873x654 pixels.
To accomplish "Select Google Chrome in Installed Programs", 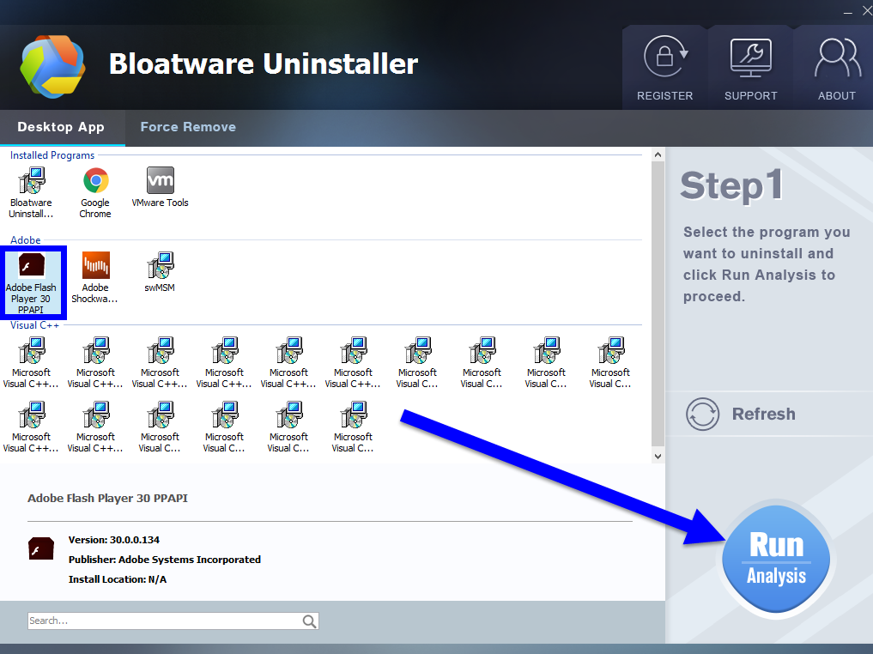I will coord(95,192).
